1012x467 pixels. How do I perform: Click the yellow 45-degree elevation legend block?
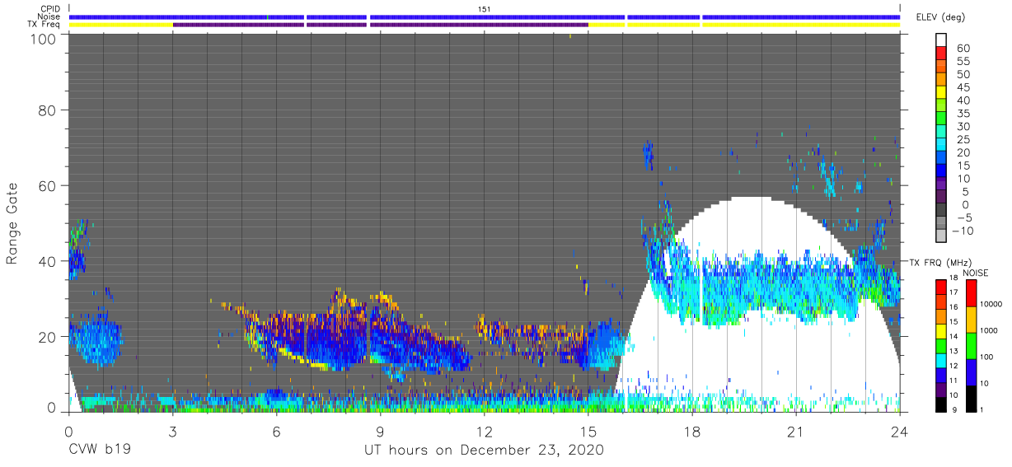943,93
